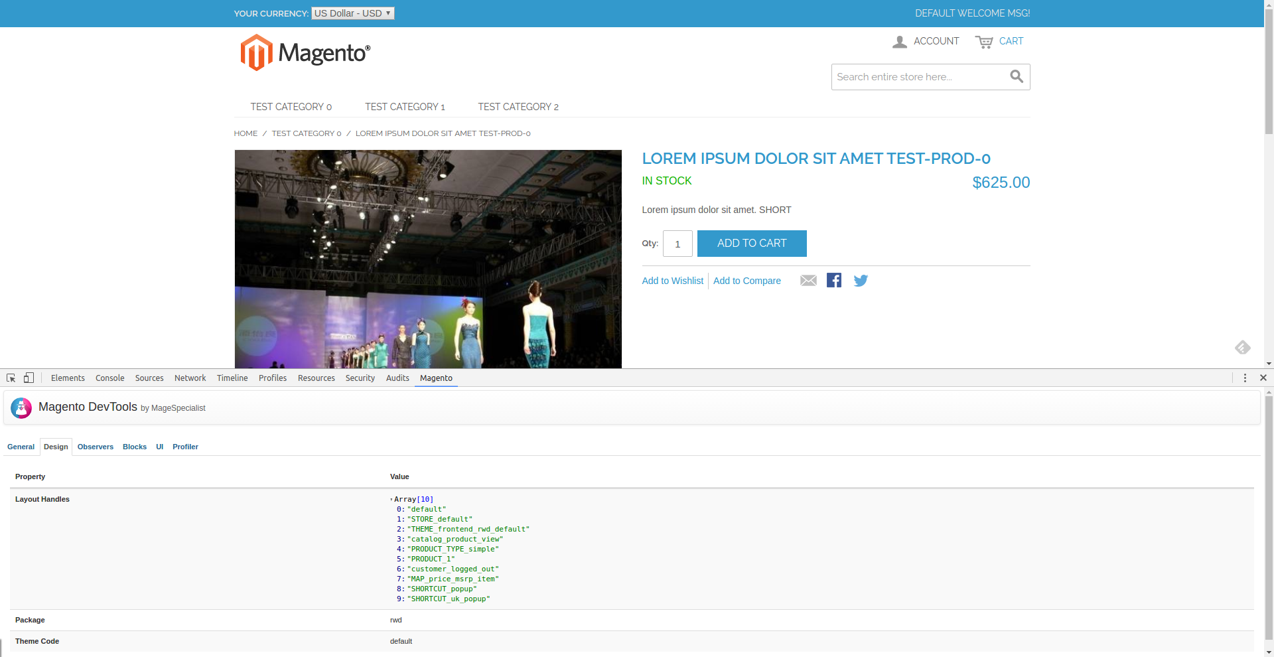1274x657 pixels.
Task: Activate the DevTools element inspector icon
Action: click(11, 378)
